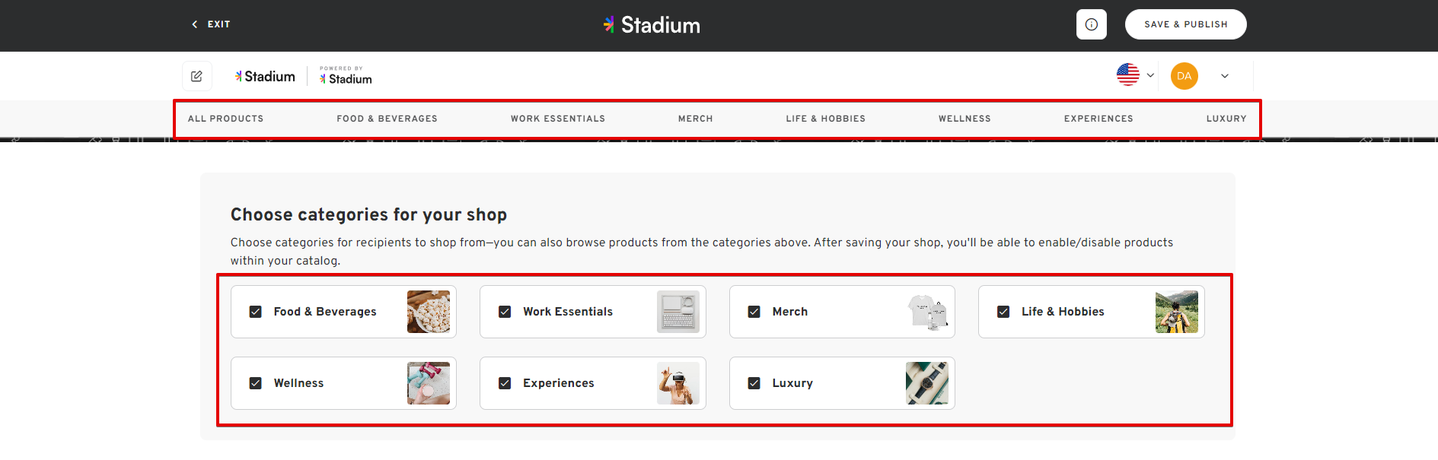The height and width of the screenshot is (460, 1438).
Task: Open the LIFE & HOBBIES tab
Action: [x=826, y=119]
